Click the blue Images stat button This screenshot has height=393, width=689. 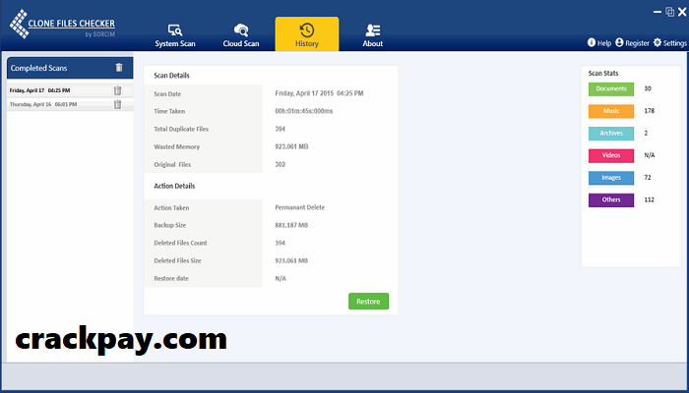[611, 178]
